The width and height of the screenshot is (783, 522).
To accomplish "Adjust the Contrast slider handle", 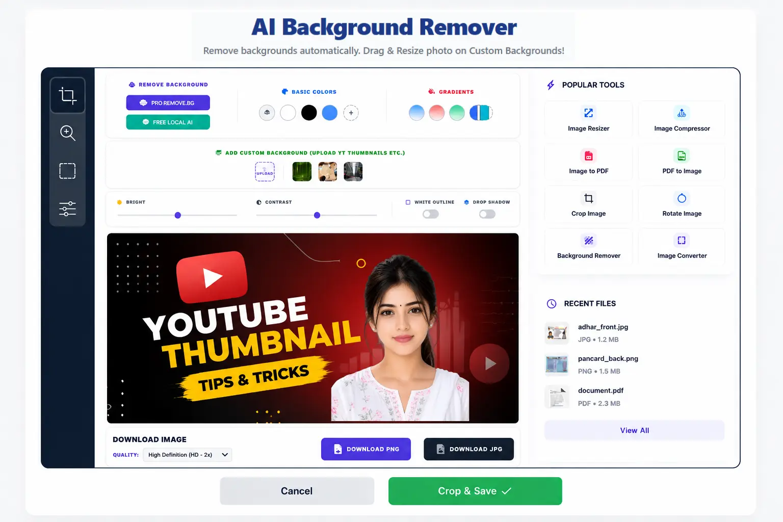I will pyautogui.click(x=317, y=216).
